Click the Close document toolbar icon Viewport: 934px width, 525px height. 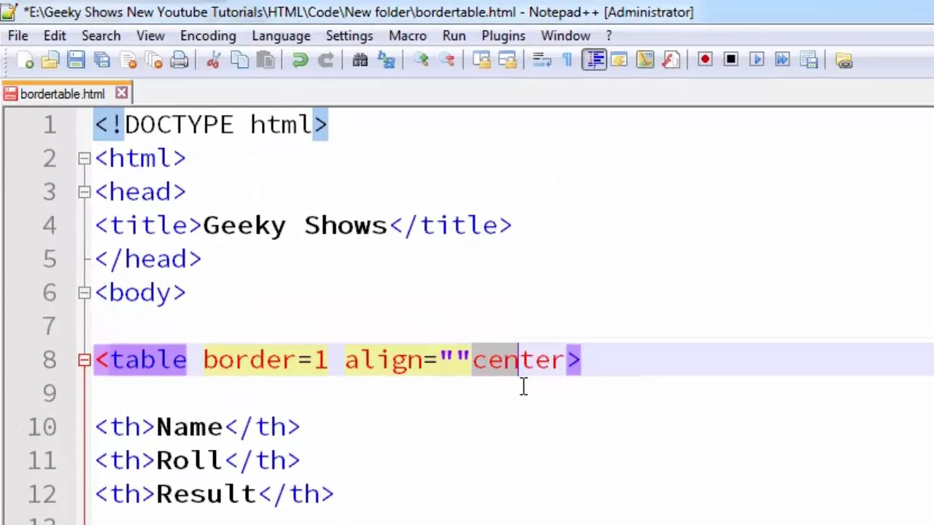(x=128, y=61)
